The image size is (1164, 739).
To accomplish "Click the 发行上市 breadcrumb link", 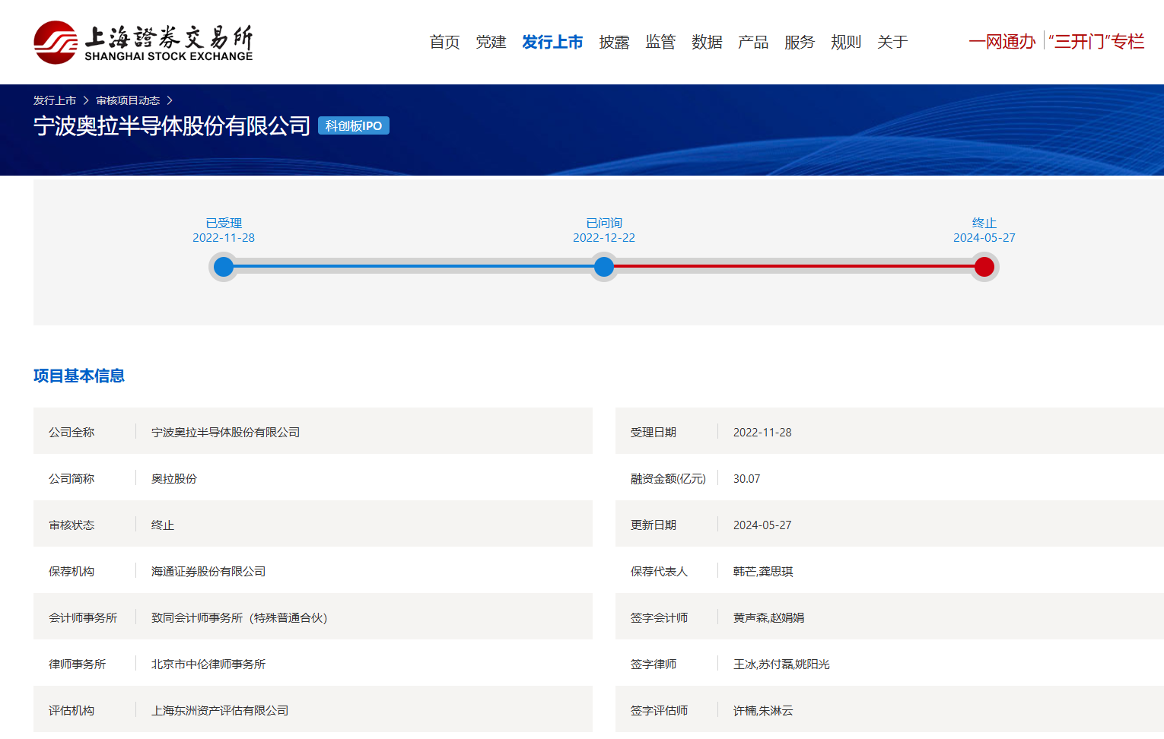I will (x=55, y=100).
